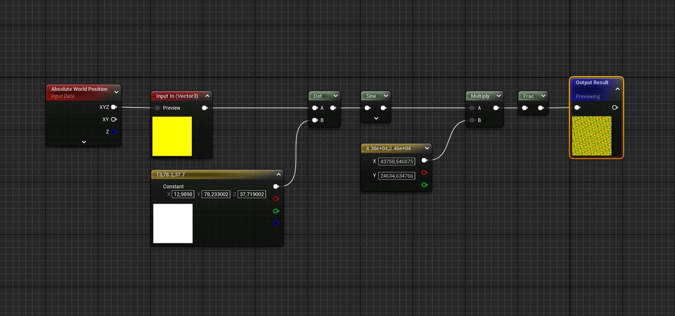675x316 pixels.
Task: Click the blue output pin of the 13,78.2,37.7 constant
Action: click(x=276, y=223)
